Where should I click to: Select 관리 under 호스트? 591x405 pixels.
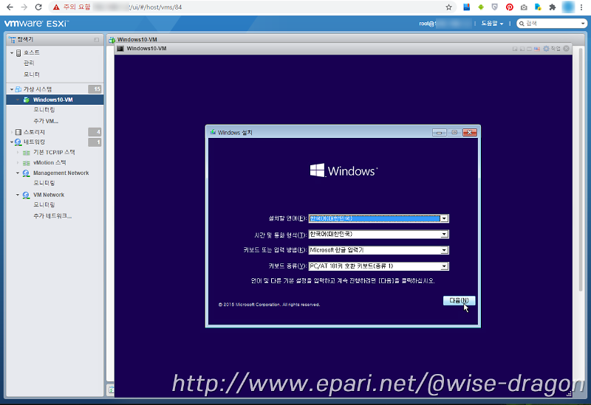(29, 63)
